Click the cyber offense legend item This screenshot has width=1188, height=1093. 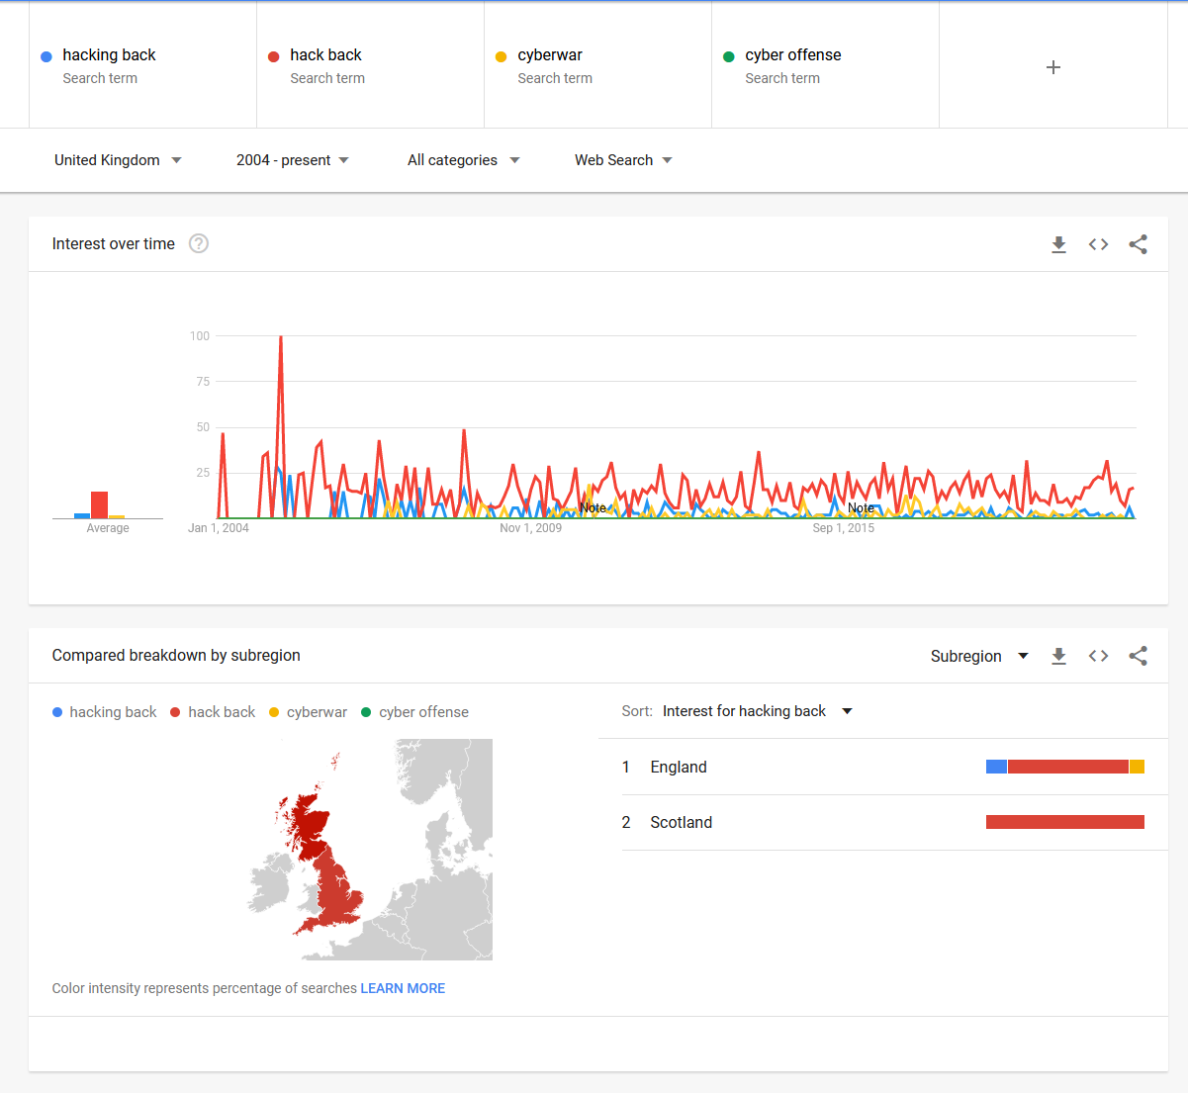pos(415,712)
